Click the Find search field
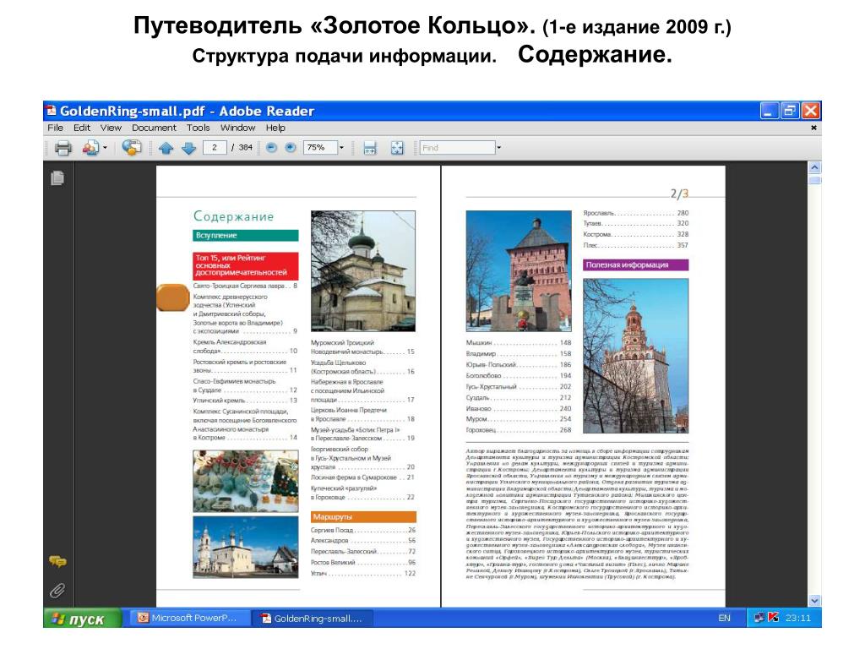 pyautogui.click(x=457, y=147)
